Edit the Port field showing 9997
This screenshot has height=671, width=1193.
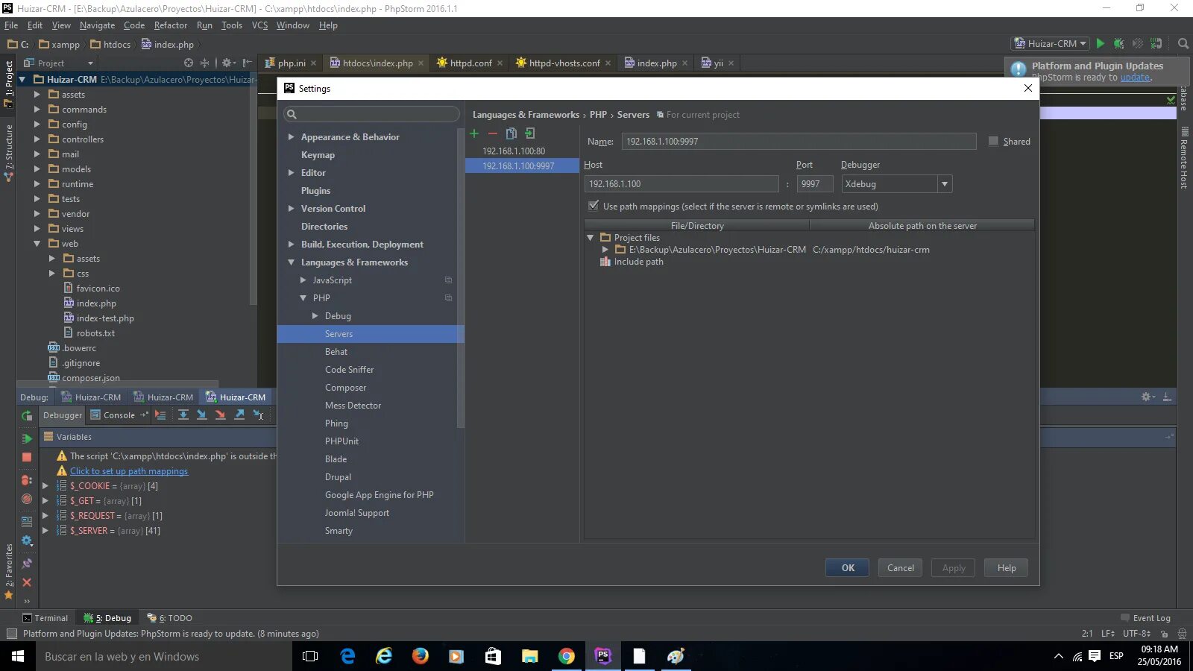[x=814, y=184]
